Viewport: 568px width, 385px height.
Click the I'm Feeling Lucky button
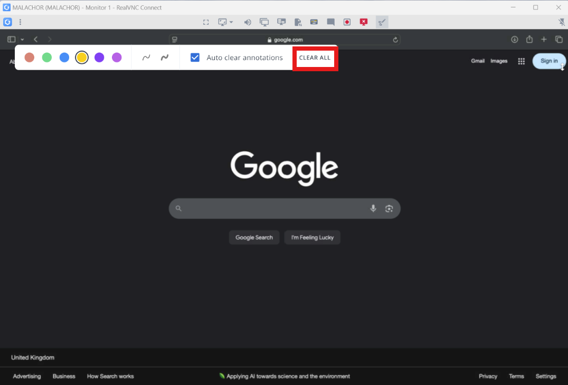[312, 237]
